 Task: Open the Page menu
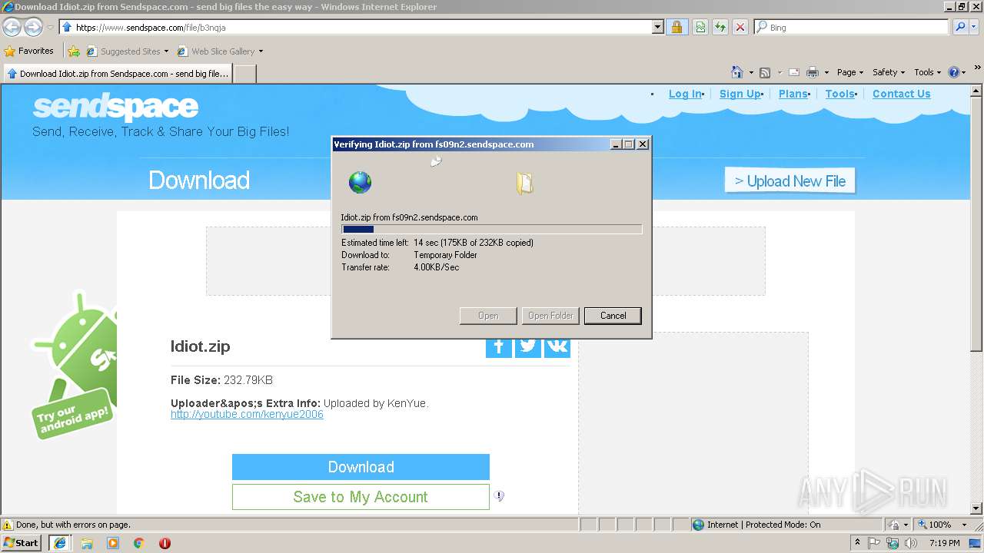pos(850,72)
